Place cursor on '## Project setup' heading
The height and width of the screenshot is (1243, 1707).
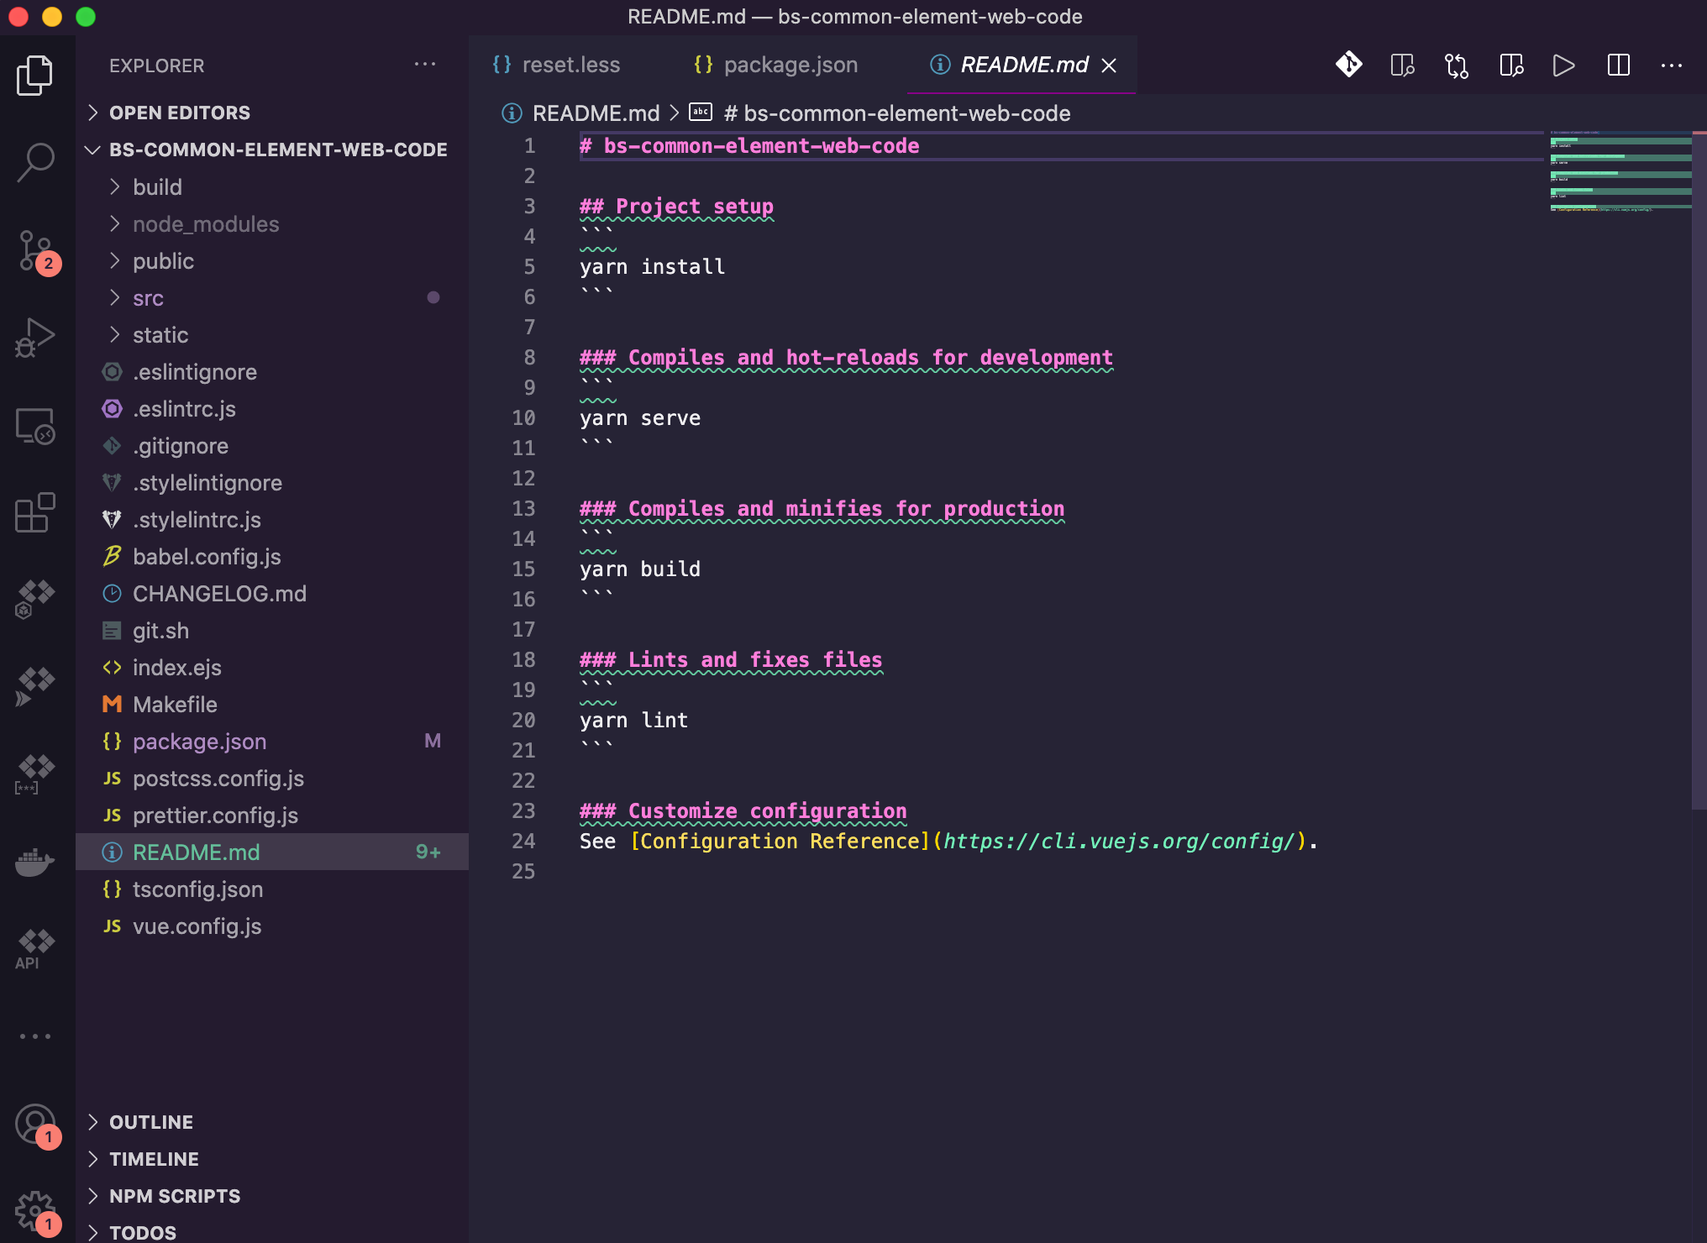point(676,206)
